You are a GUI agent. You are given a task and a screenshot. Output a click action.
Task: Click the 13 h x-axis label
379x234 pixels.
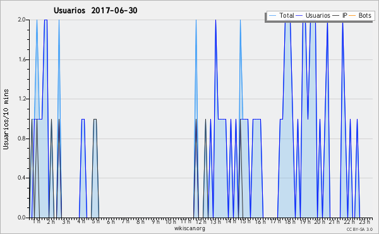pyautogui.click(x=215, y=221)
